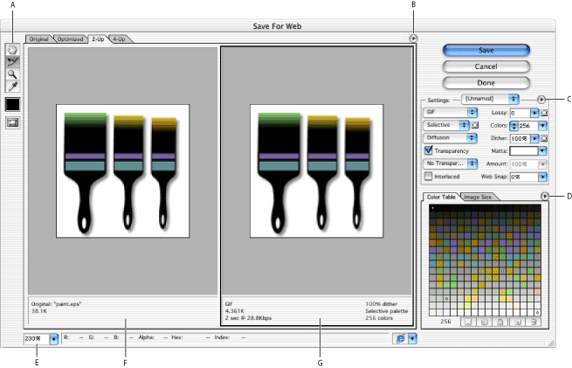The width and height of the screenshot is (572, 368).
Task: Open the GIF file format dropdown
Action: (x=450, y=113)
